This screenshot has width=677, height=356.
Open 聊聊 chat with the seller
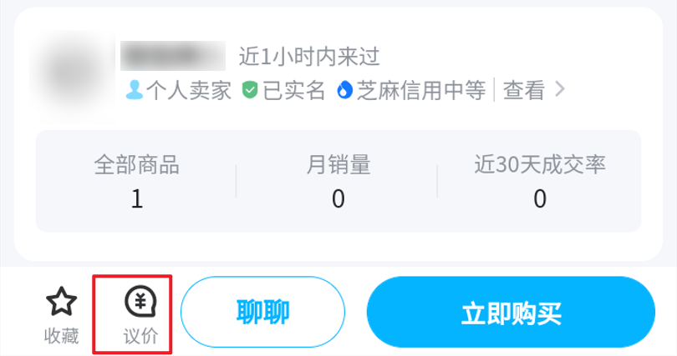262,312
